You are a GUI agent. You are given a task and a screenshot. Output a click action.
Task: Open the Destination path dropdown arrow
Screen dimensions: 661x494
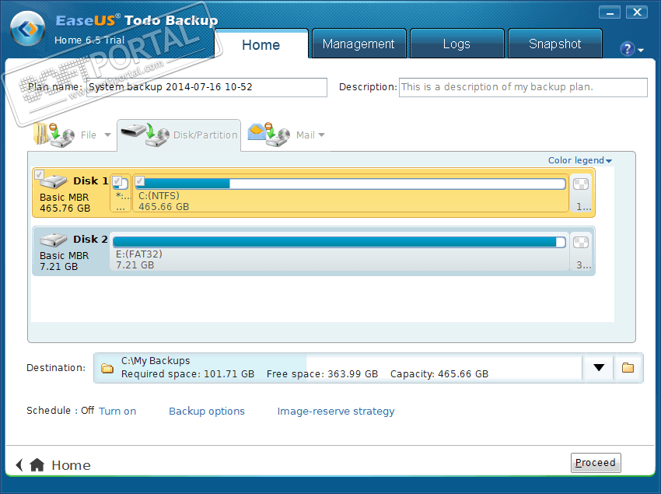[x=599, y=368]
